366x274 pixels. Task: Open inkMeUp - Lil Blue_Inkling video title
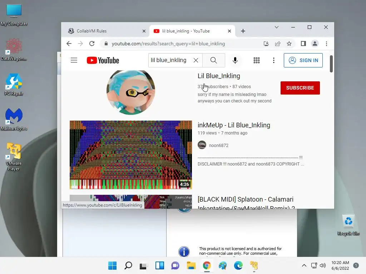pyautogui.click(x=234, y=125)
